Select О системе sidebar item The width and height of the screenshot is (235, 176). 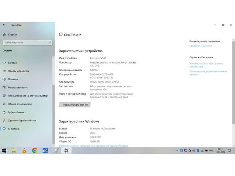[x=11, y=129]
